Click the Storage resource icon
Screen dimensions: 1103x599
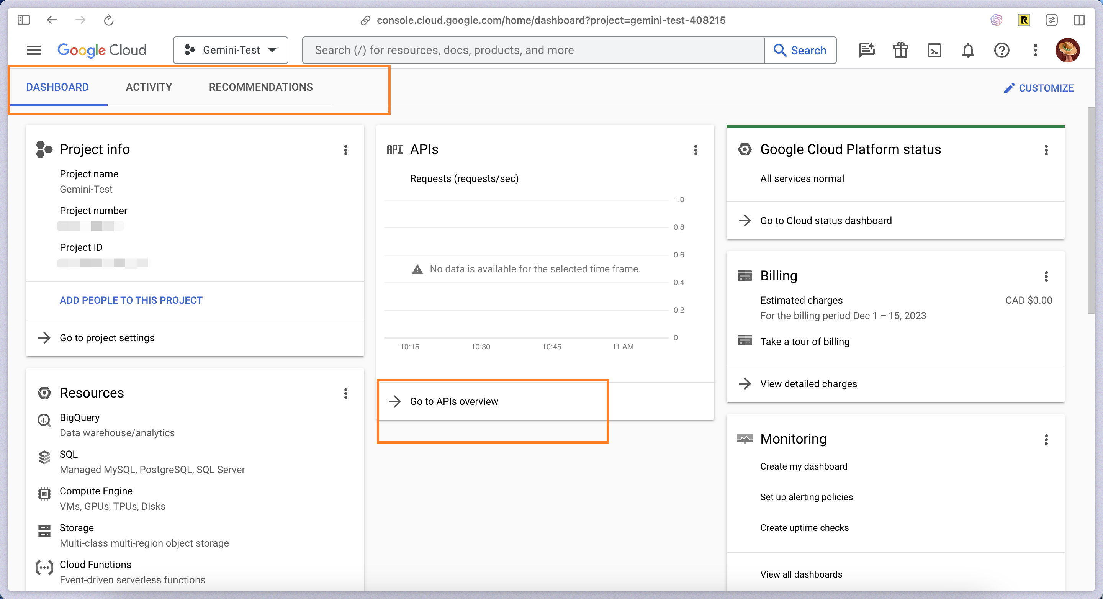[x=44, y=530]
